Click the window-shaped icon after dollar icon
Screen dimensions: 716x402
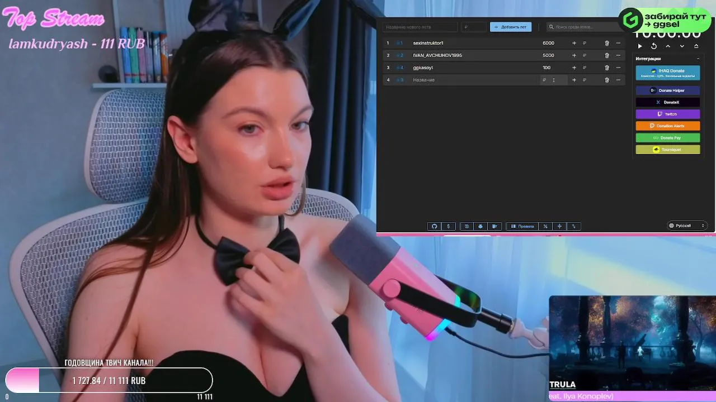[x=467, y=226]
